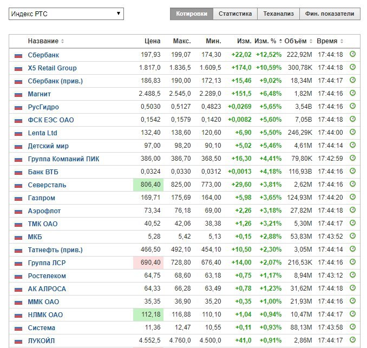
Task: Sort table by Время column
Action: point(330,41)
